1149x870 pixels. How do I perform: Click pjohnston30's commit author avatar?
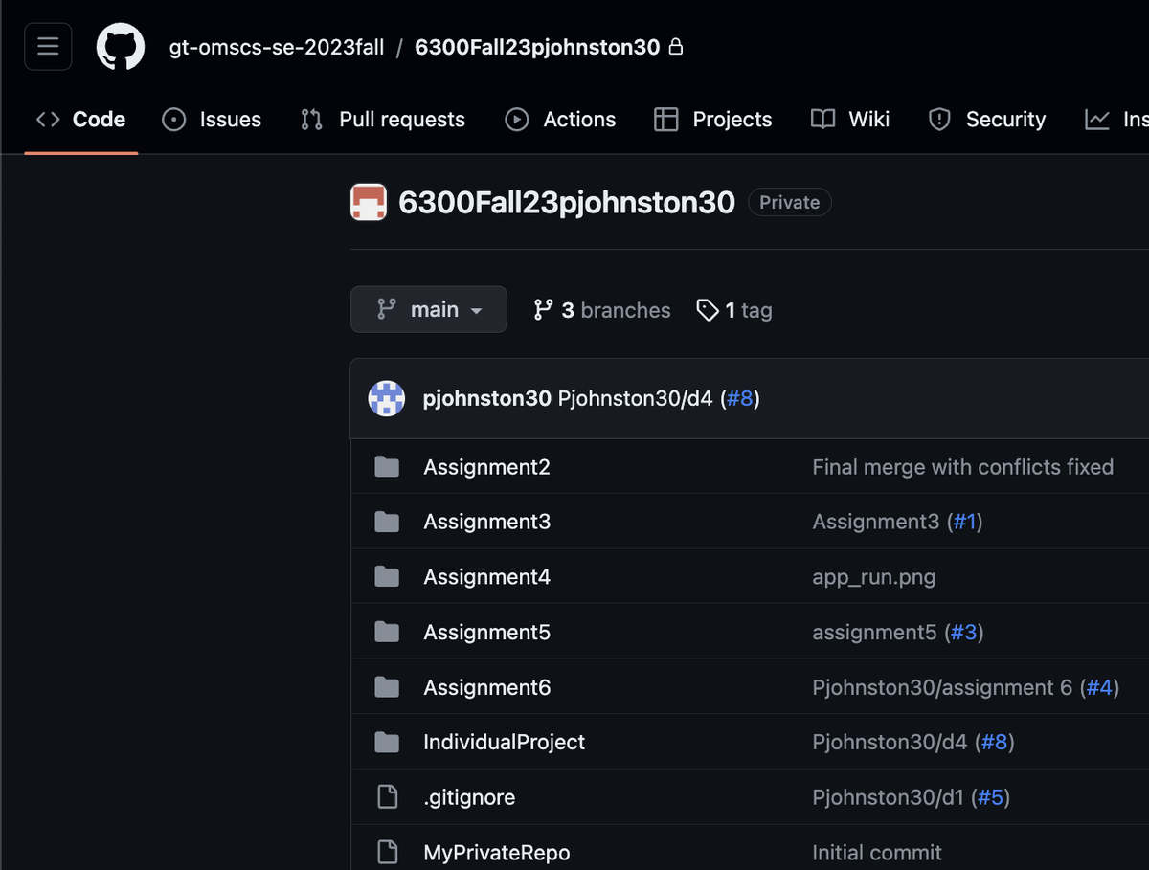387,398
